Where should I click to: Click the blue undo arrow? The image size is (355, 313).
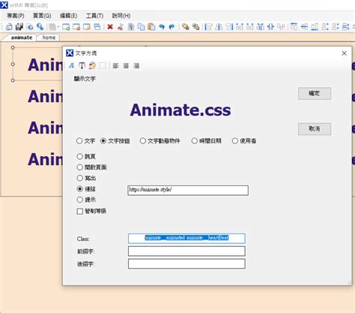[162, 26]
